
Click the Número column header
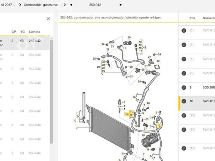pyautogui.click(x=209, y=18)
